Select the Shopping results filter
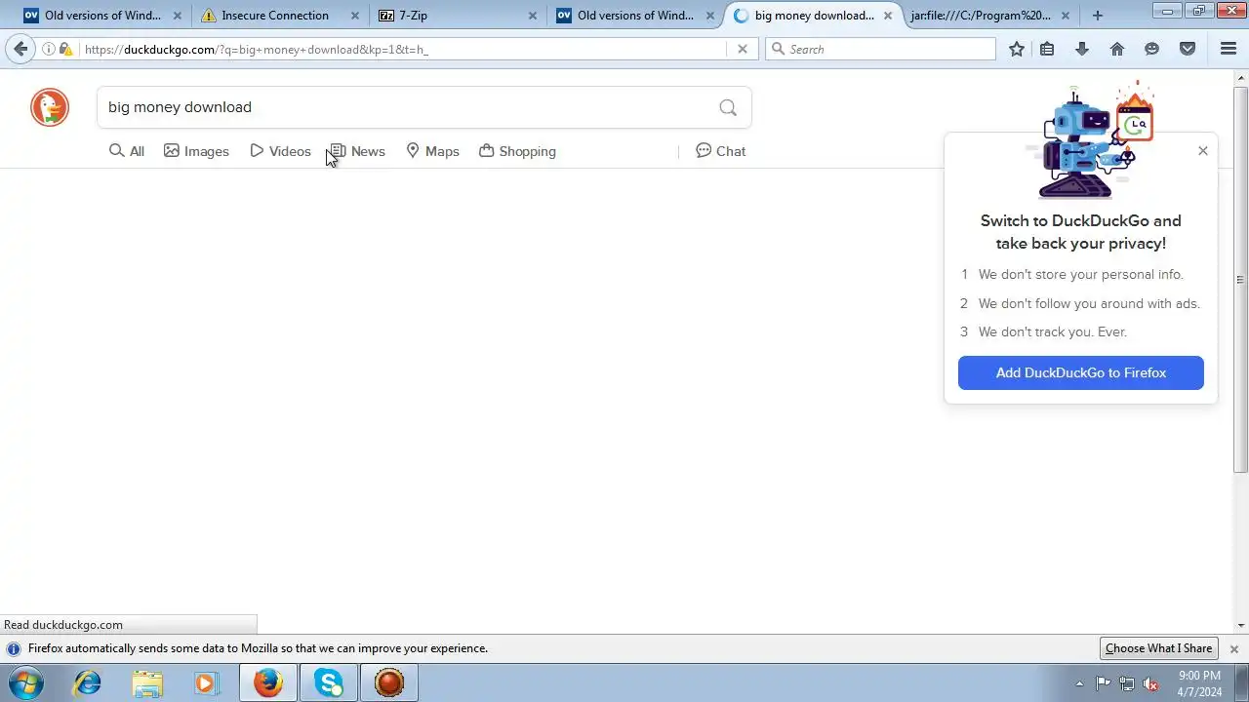Screen dimensions: 1249x702 click(x=517, y=151)
